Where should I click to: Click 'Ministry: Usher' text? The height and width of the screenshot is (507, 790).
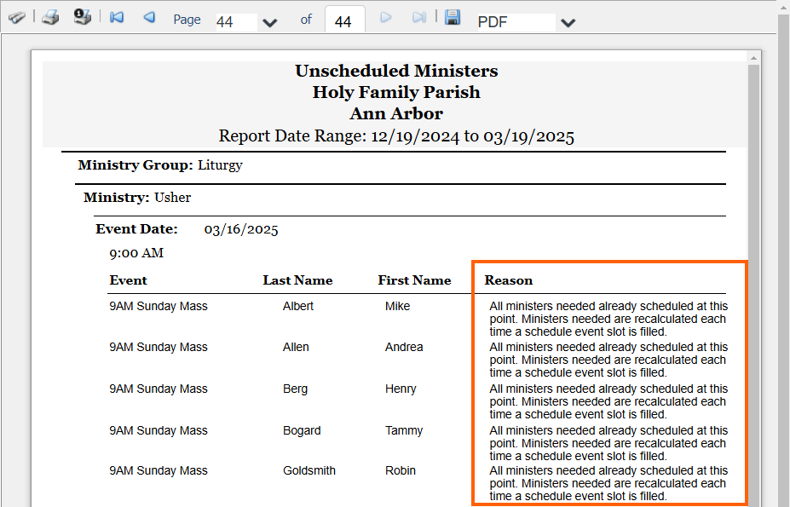[x=137, y=198]
